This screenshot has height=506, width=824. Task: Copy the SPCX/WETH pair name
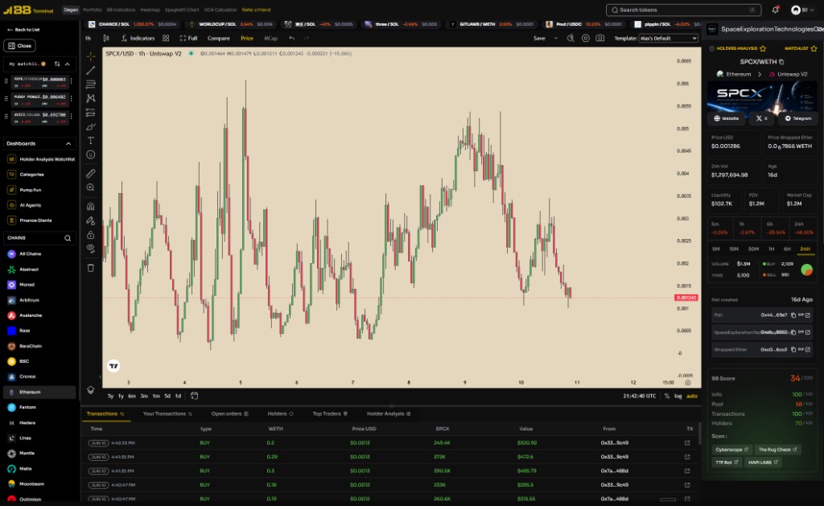[x=781, y=61]
